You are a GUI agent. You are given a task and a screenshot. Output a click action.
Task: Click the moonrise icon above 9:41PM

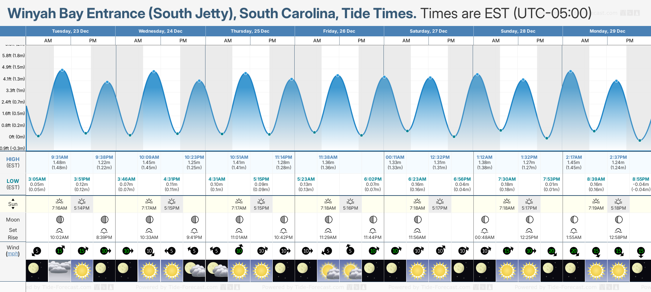tap(194, 230)
